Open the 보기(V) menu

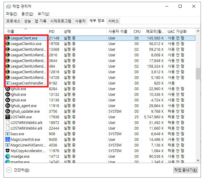43,14
